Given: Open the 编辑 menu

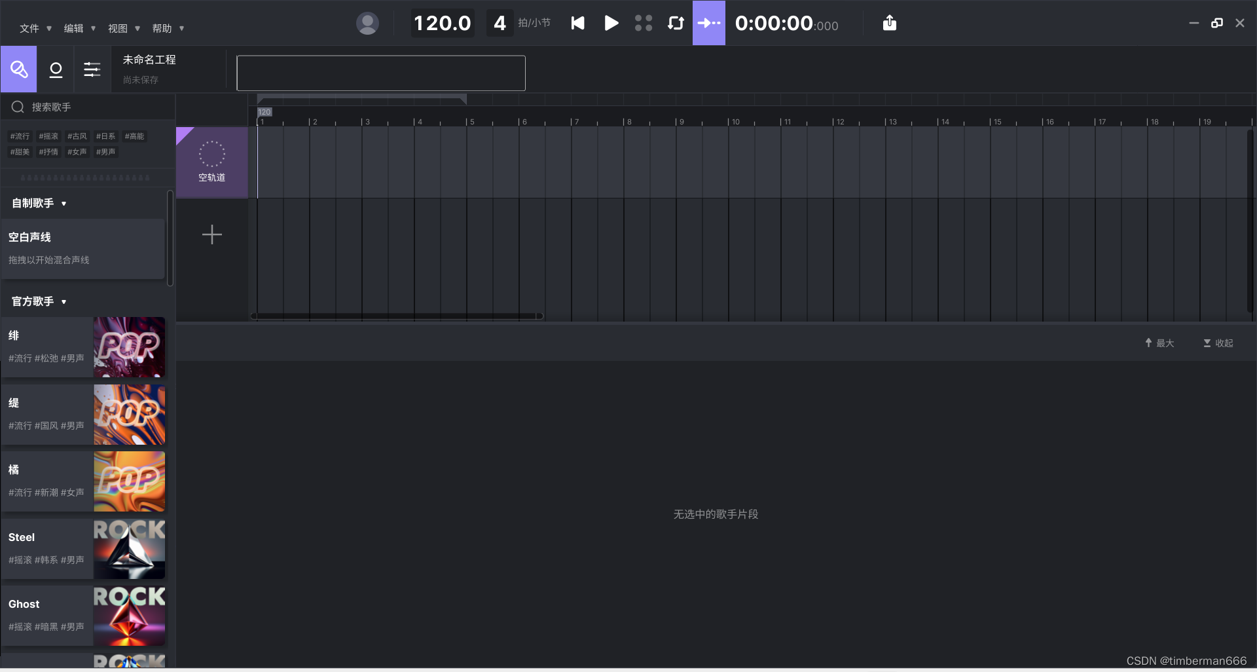Looking at the screenshot, I should 80,28.
